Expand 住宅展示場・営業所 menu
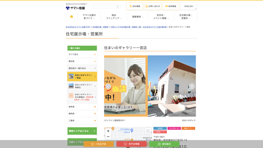The width and height of the screenshot is (263, 148). click(185, 17)
